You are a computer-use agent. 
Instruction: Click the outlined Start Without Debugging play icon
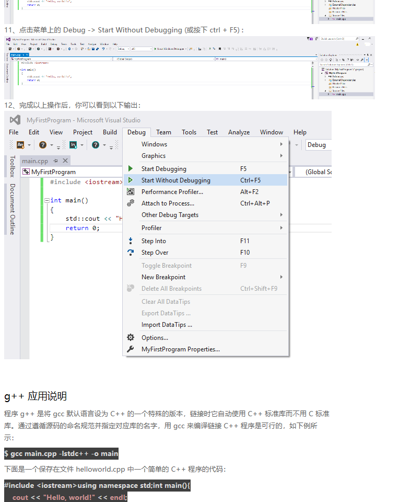[x=131, y=180]
